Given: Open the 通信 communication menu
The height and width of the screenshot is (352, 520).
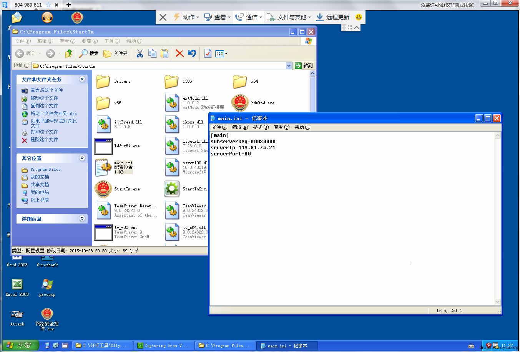Looking at the screenshot, I should pos(249,17).
